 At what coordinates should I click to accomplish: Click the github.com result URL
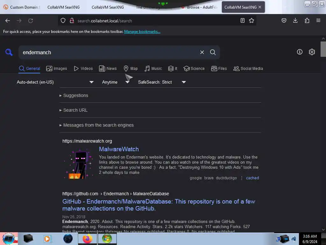point(116,194)
